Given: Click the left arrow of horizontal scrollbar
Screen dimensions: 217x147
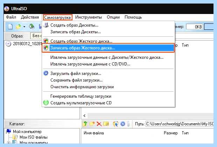Looking at the screenshot, I should coord(84,115).
